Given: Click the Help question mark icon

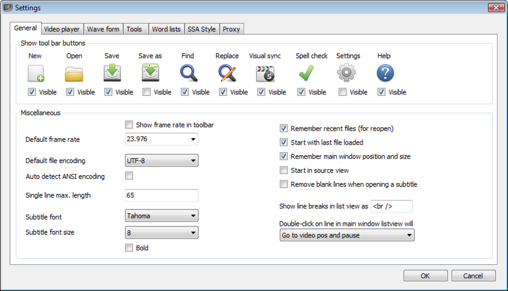Looking at the screenshot, I should [x=385, y=73].
